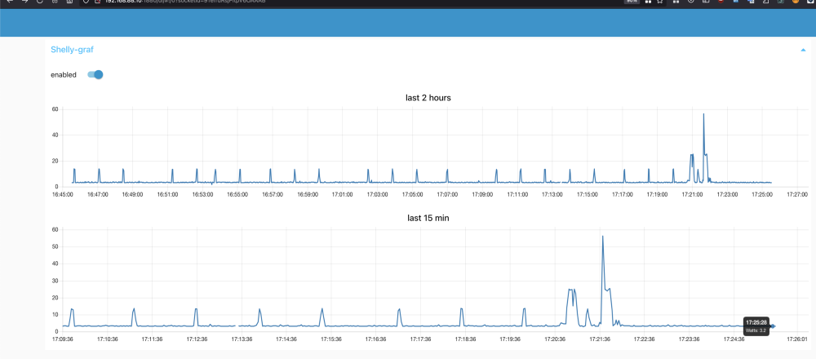Click the 16:49:00 axis label
The image size is (816, 359).
tap(132, 194)
